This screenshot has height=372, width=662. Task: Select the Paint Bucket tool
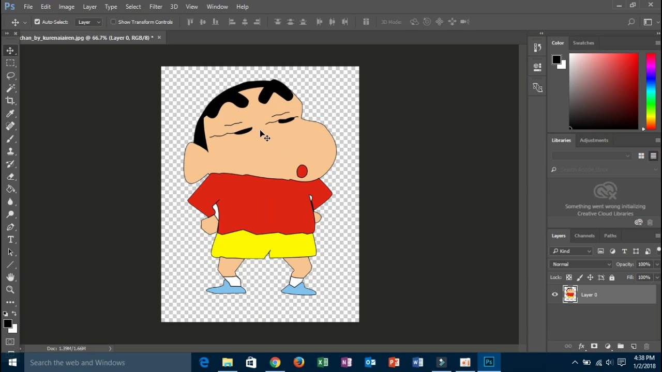(10, 189)
